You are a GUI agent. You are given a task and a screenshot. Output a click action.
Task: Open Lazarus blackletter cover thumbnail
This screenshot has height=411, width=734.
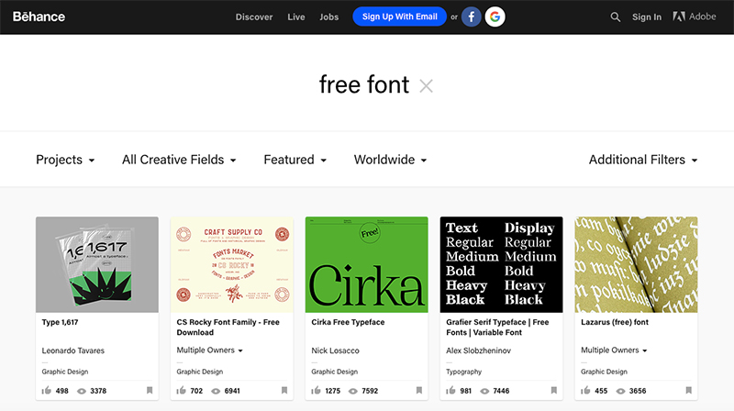(x=636, y=264)
